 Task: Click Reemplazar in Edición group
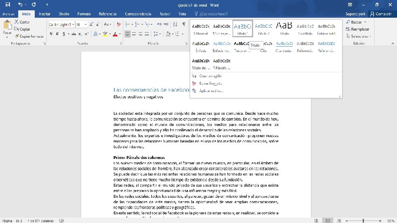pos(357,29)
